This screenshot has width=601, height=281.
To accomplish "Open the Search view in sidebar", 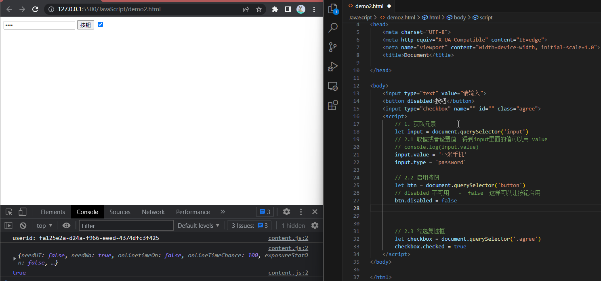I will coord(333,28).
